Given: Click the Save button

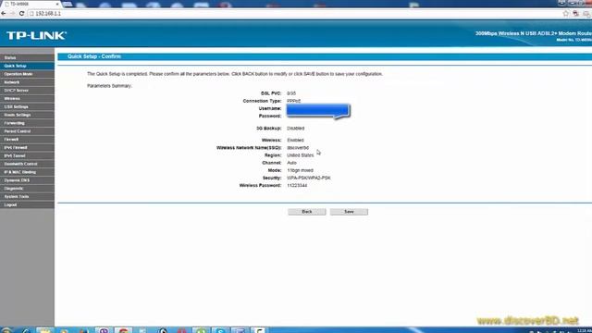Looking at the screenshot, I should [349, 212].
